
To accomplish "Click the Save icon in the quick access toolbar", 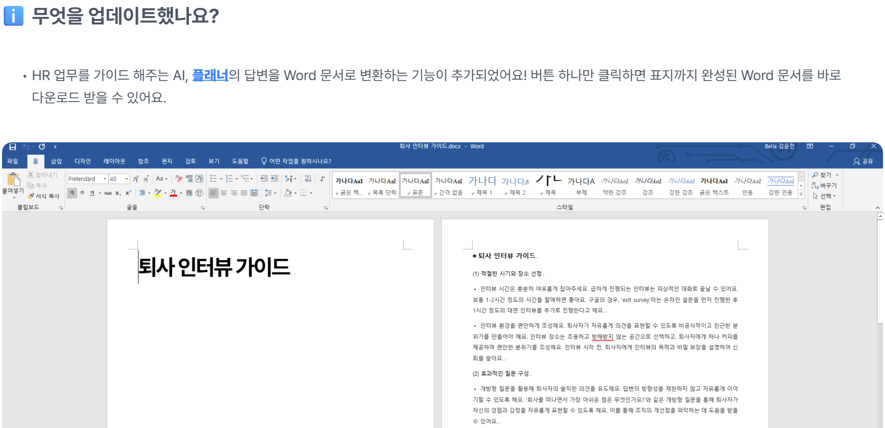I will coord(12,147).
